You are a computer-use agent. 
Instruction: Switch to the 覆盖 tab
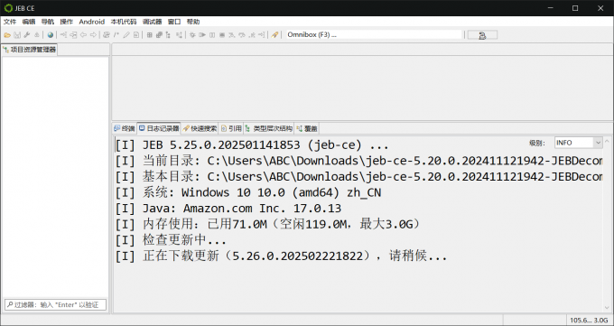[x=307, y=128]
